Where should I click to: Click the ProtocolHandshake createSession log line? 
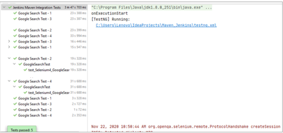point(186,126)
